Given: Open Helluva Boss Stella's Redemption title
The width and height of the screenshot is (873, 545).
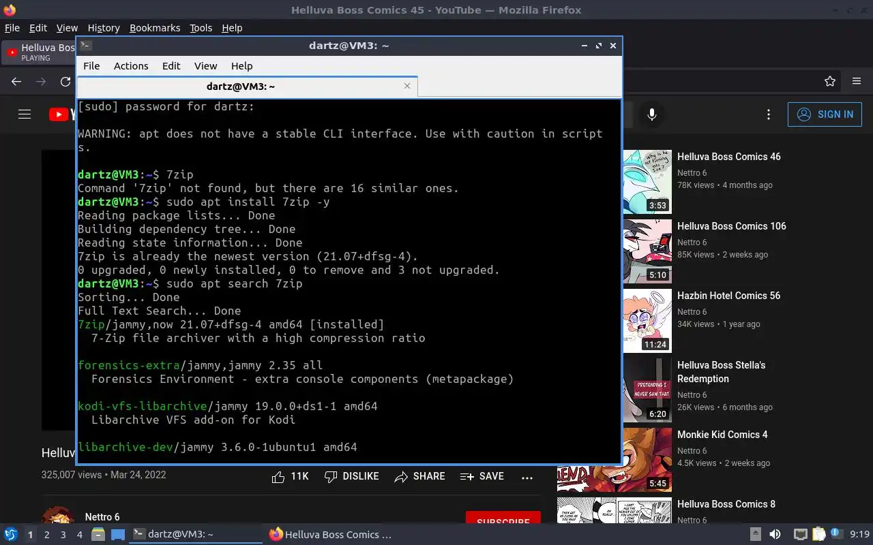Looking at the screenshot, I should (722, 372).
